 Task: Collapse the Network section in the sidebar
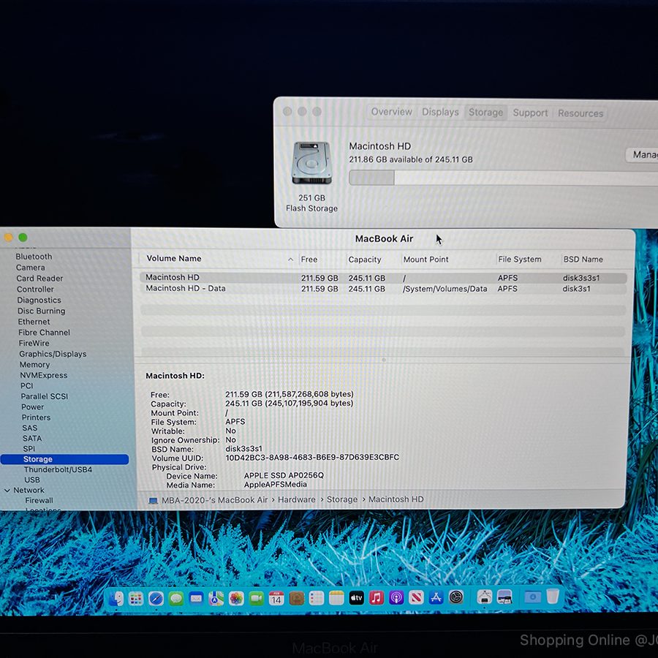pos(7,490)
